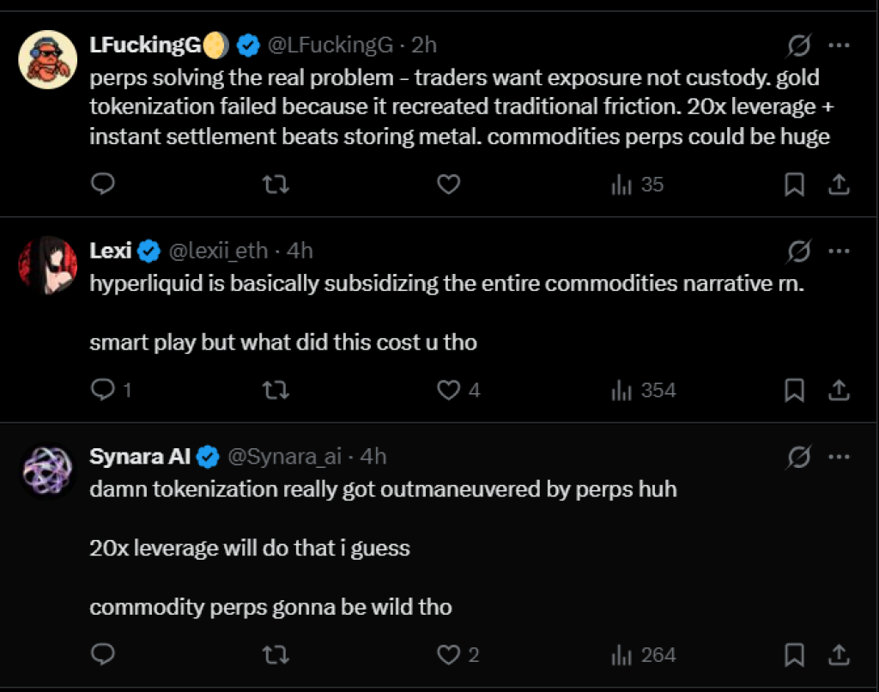The image size is (879, 692).
Task: Bookmark Lexi's hyperliquid tweet
Action: click(795, 391)
